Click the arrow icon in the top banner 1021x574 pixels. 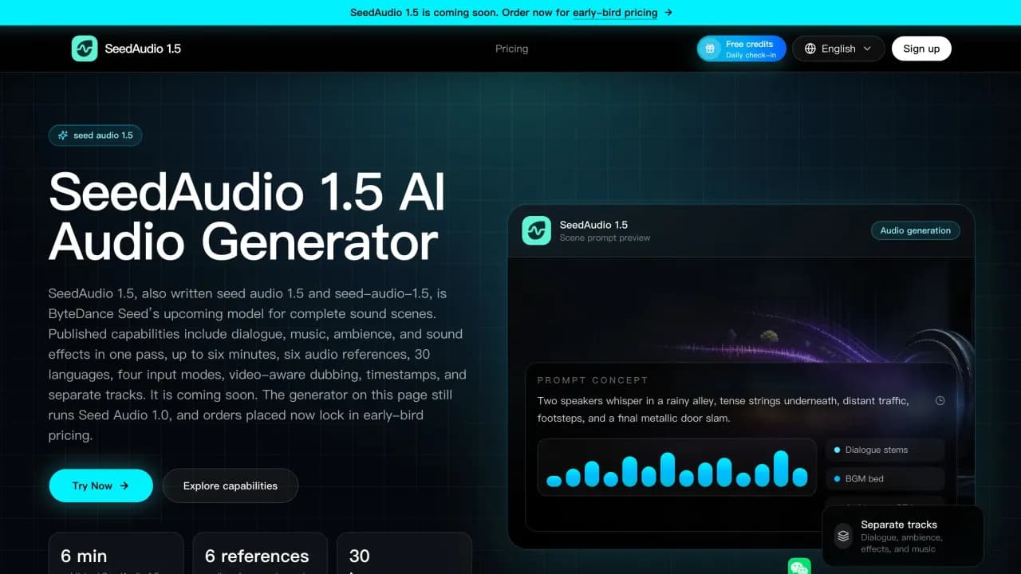click(x=668, y=13)
